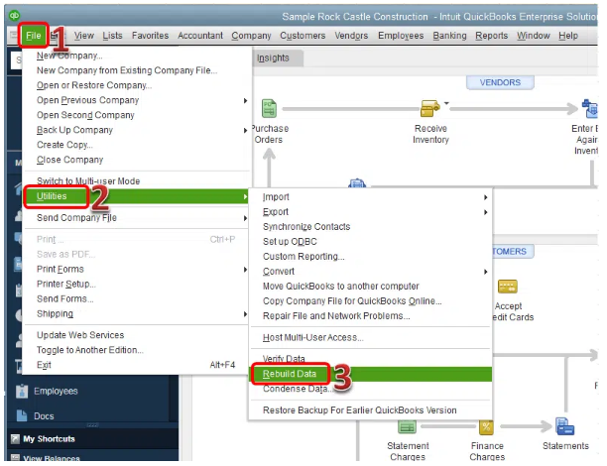Open the Statement Charges icon
This screenshot has width=607, height=466.
tap(408, 427)
